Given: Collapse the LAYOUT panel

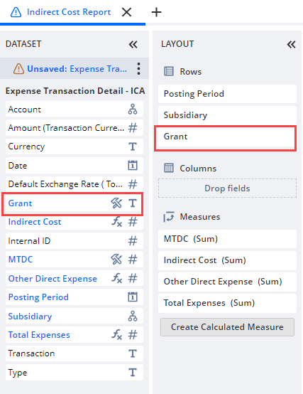Looking at the screenshot, I should (291, 45).
